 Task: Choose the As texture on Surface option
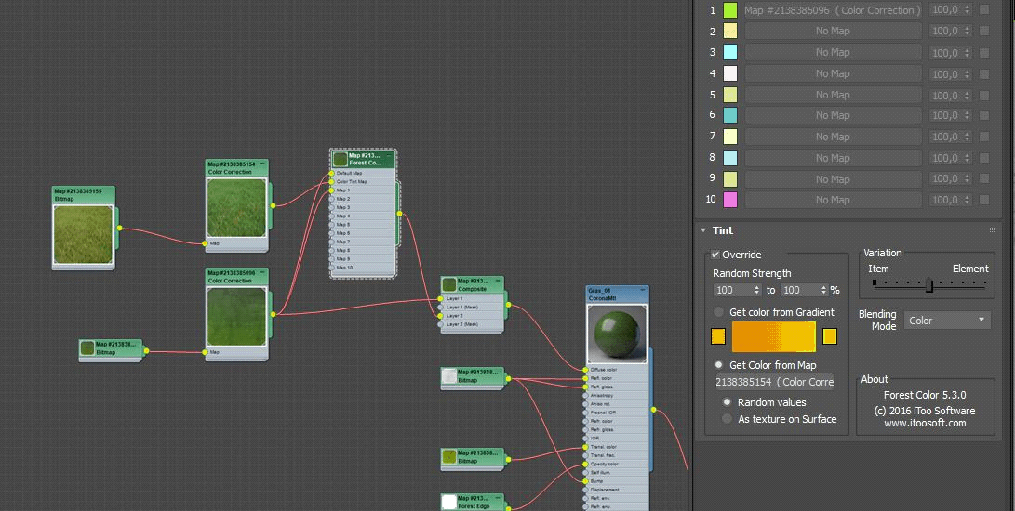pos(728,419)
